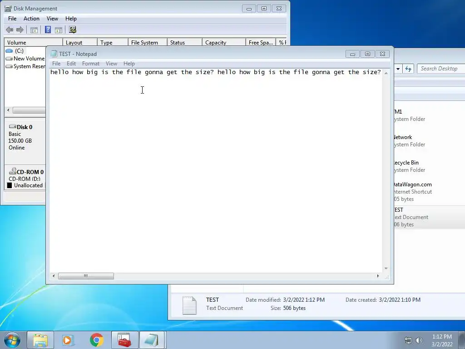Viewport: 465px width, 349px height.
Task: Click the Show Desktop strip after the taskbar clock
Action: [462, 340]
